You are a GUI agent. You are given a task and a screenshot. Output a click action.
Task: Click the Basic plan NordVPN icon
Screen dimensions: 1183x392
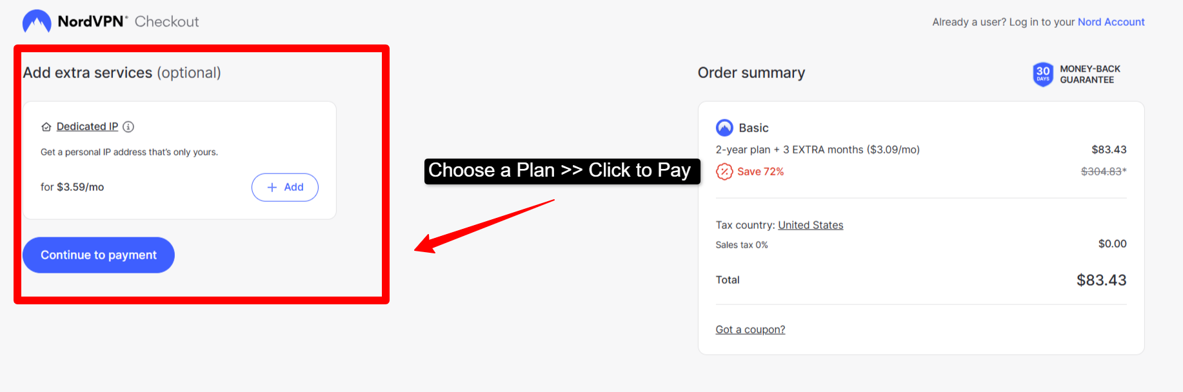point(724,128)
